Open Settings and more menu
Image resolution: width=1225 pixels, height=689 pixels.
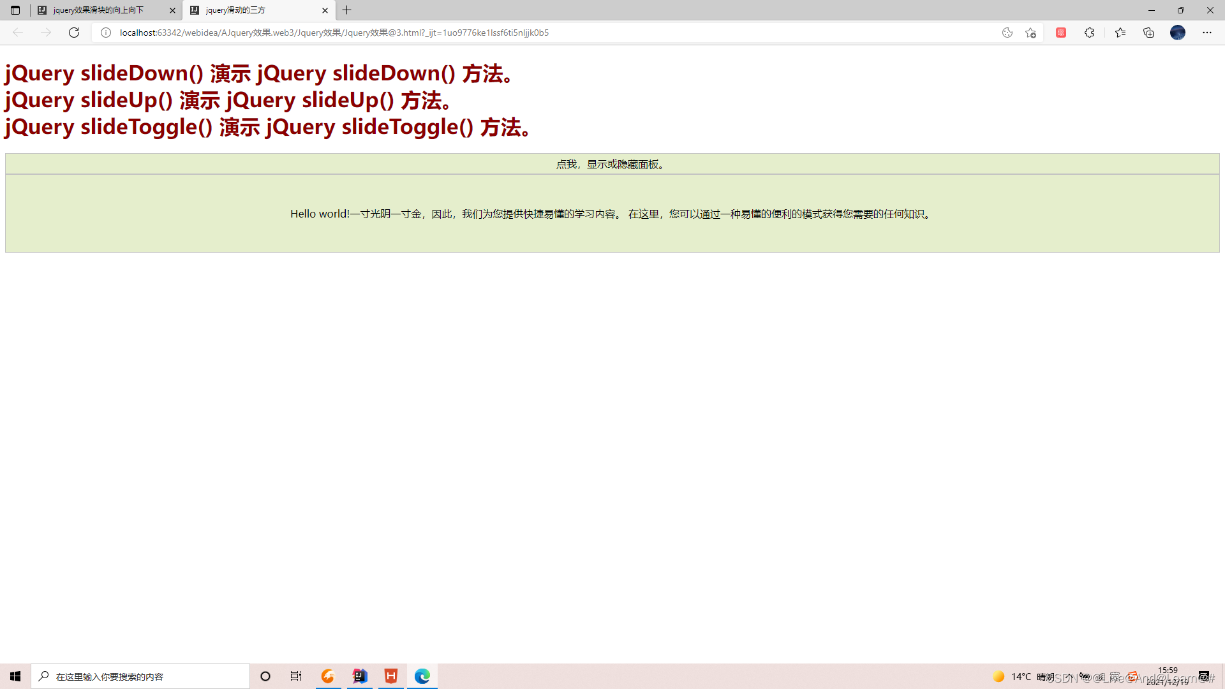[x=1207, y=33]
